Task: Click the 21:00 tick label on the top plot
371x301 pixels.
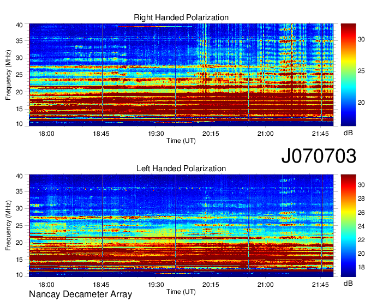Action: (x=266, y=134)
